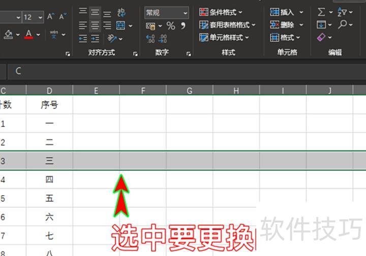Open the 插入 dropdown arrow
Image resolution: width=366 pixels, height=256 pixels.
[301, 12]
